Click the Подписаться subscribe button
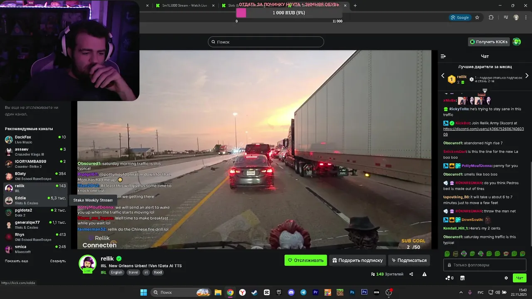532x299 pixels. 409,260
